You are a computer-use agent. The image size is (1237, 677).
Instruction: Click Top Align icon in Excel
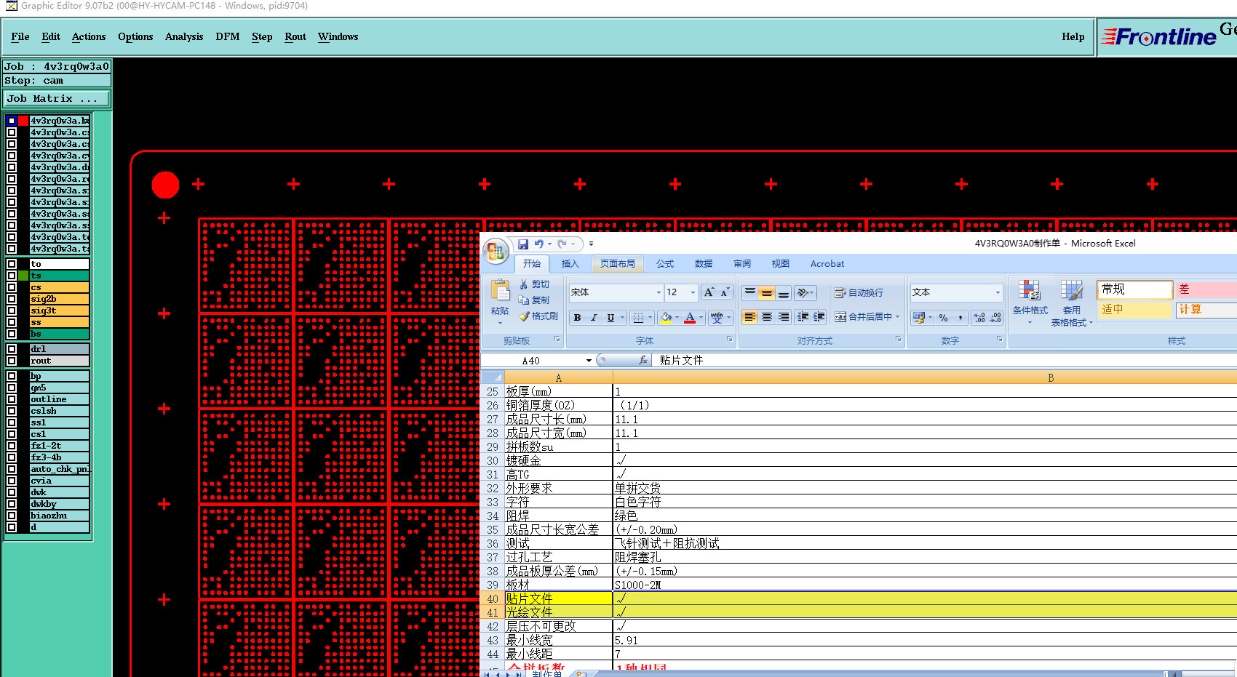tap(750, 292)
